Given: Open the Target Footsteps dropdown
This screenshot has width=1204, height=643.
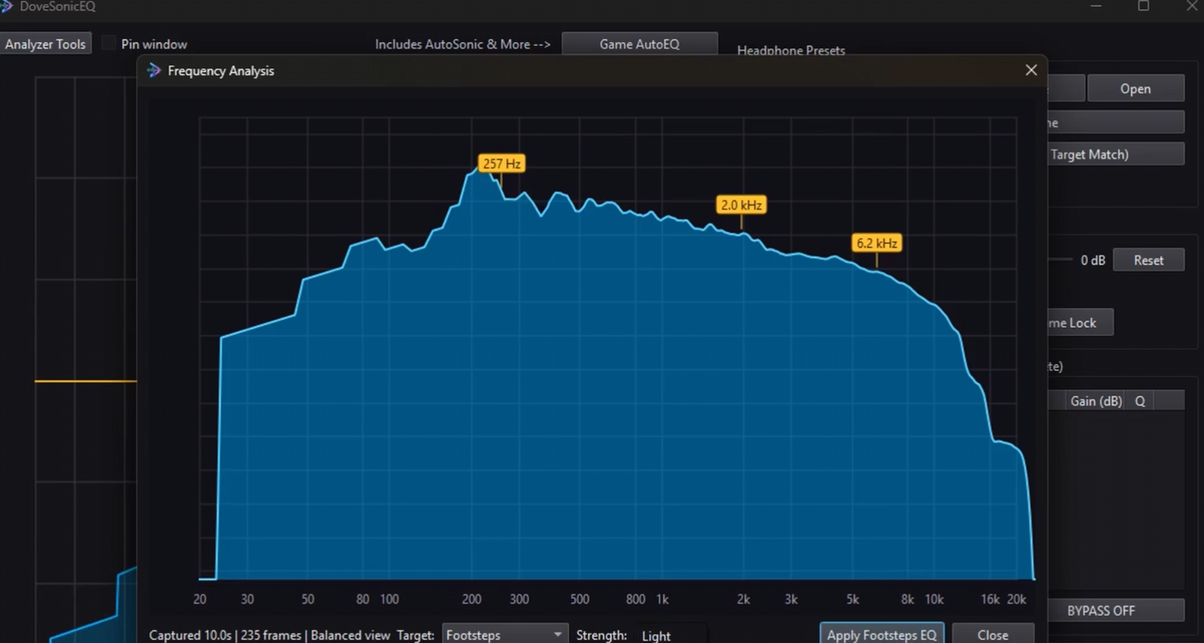Looking at the screenshot, I should point(505,635).
